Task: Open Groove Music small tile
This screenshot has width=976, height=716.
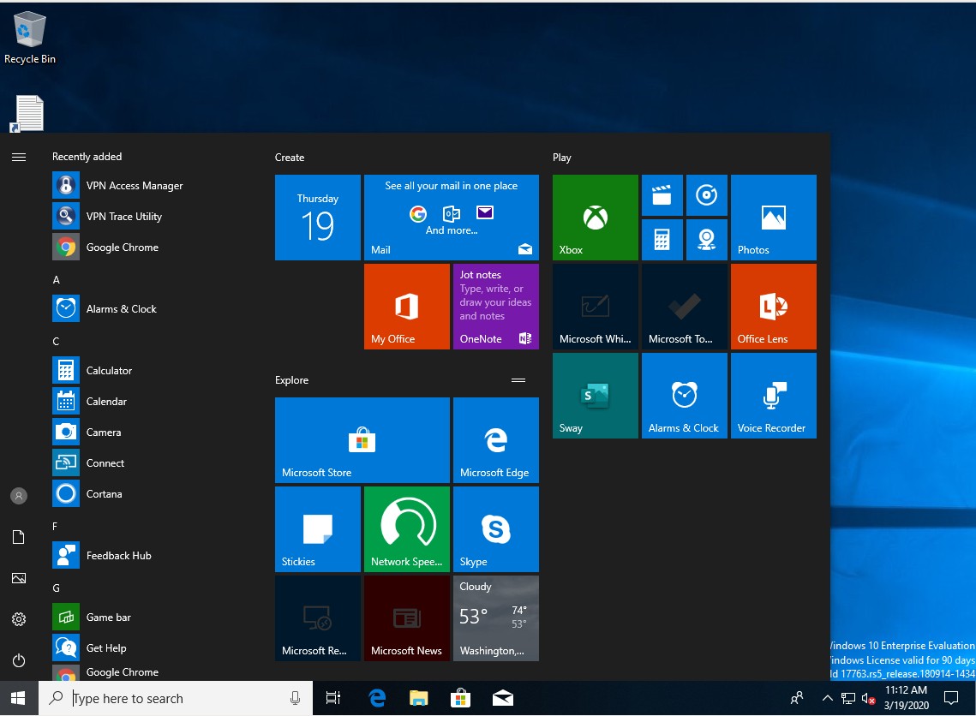Action: click(x=706, y=195)
